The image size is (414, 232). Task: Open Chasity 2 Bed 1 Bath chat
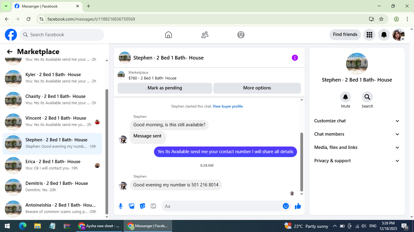coord(52,100)
